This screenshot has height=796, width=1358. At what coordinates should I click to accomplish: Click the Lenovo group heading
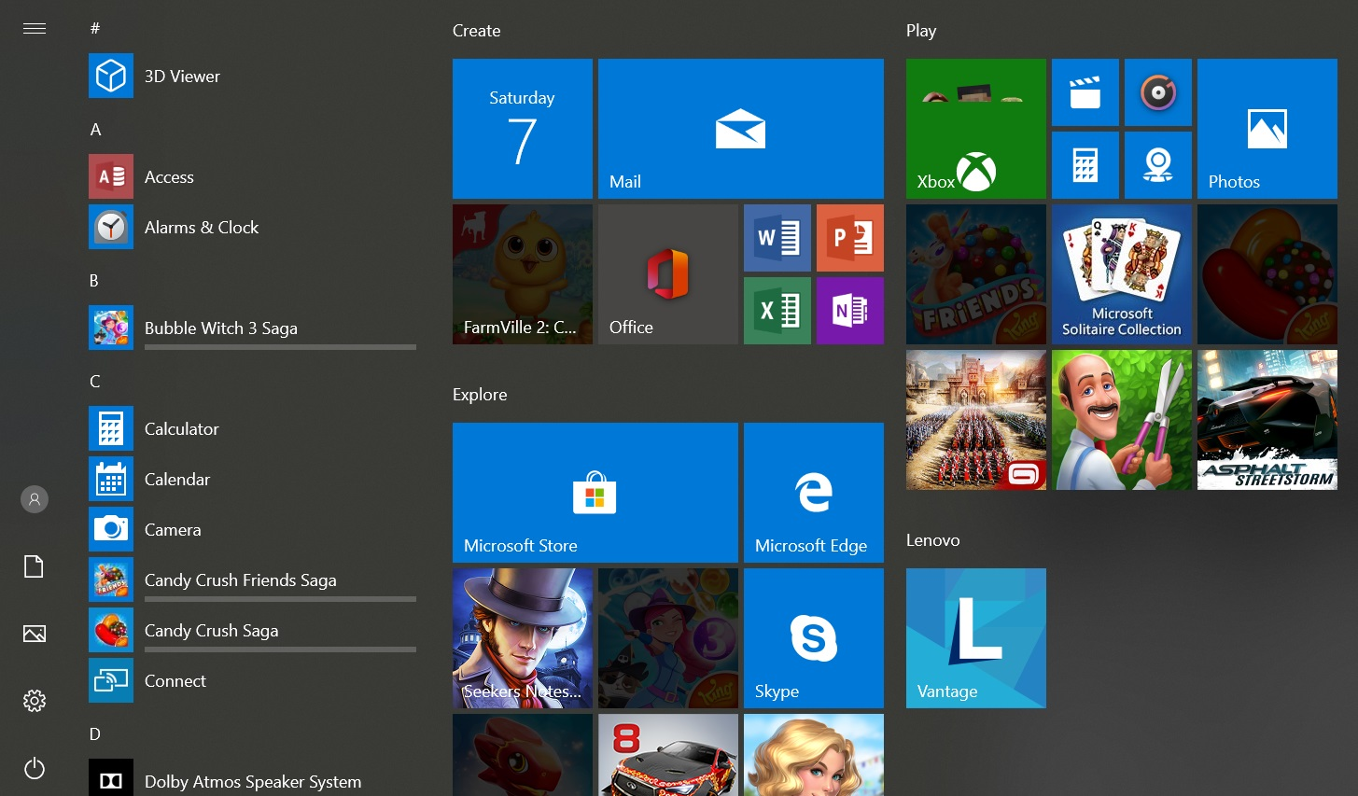click(933, 540)
